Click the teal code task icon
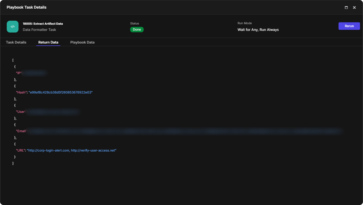363x205 pixels. tap(13, 27)
